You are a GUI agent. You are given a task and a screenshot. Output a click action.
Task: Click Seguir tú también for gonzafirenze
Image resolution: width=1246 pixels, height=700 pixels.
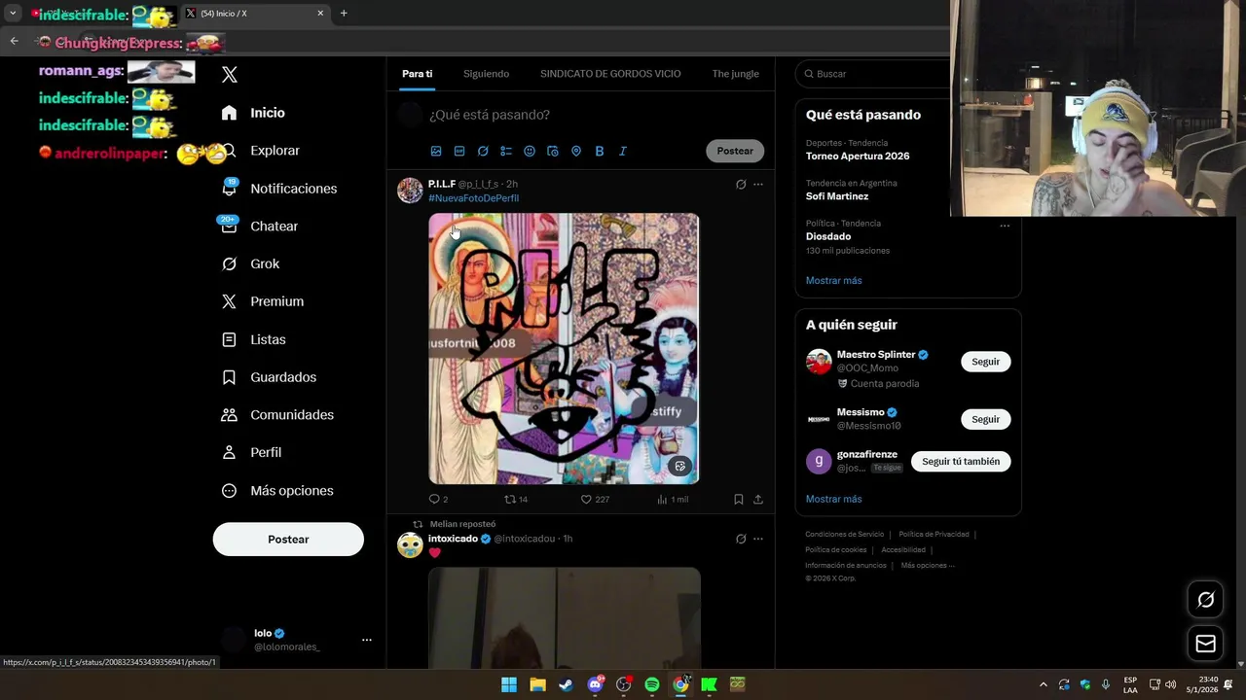pos(961,462)
